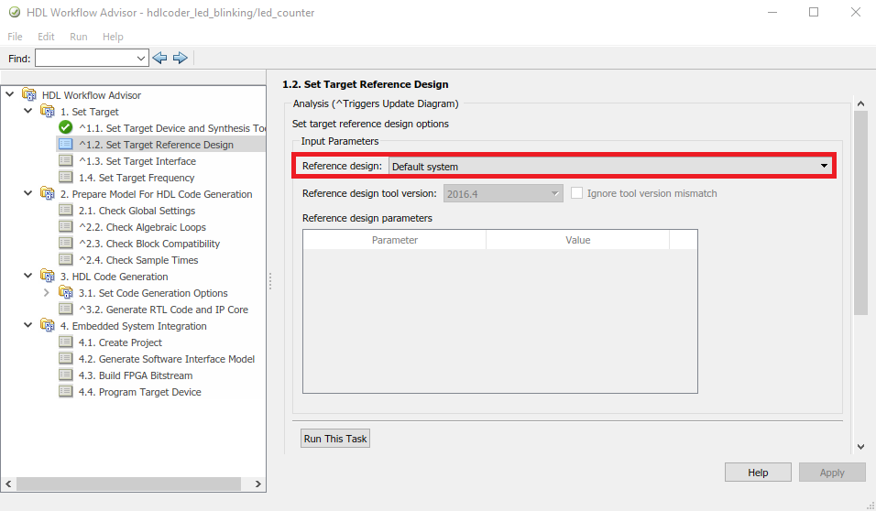The image size is (876, 511).
Task: Click task icon for 4.4 Program Target Device
Action: tap(65, 391)
